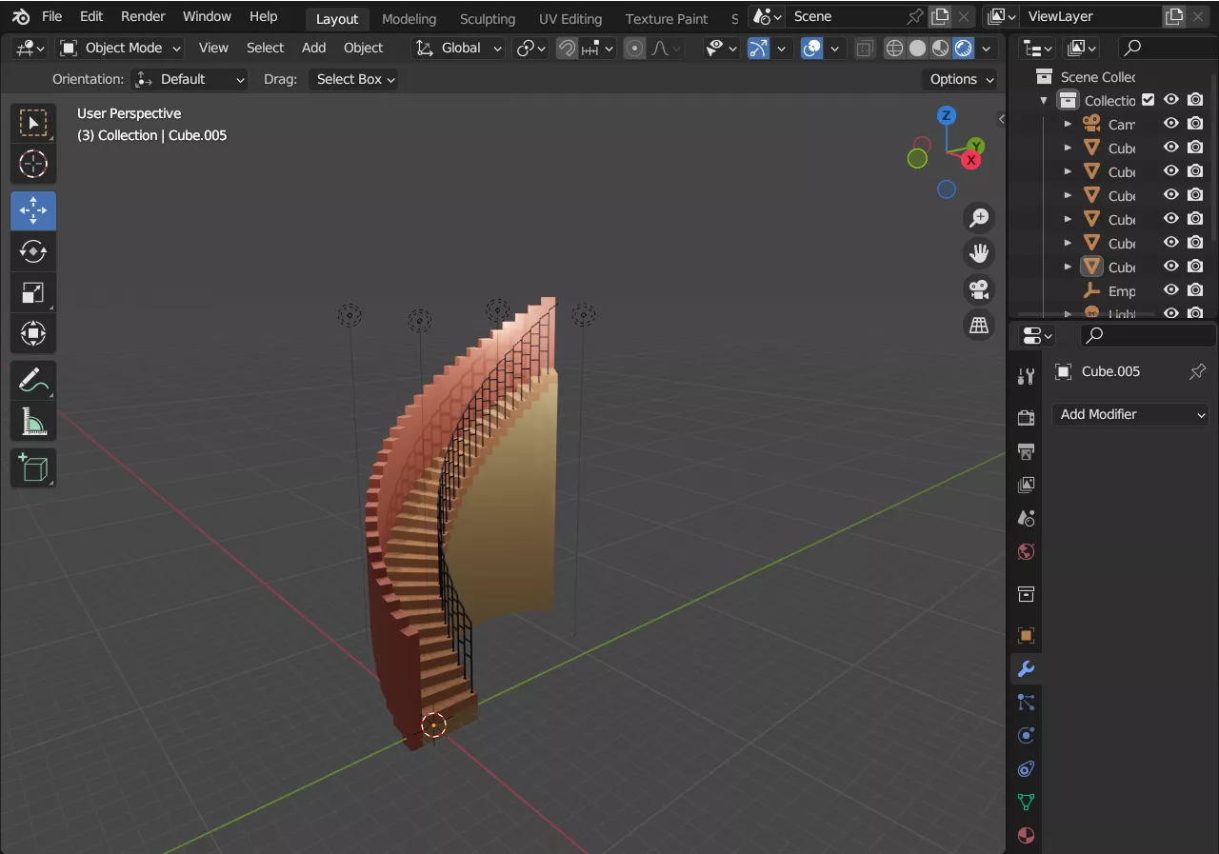Open the Output properties tab
The width and height of the screenshot is (1219, 854).
1026,451
